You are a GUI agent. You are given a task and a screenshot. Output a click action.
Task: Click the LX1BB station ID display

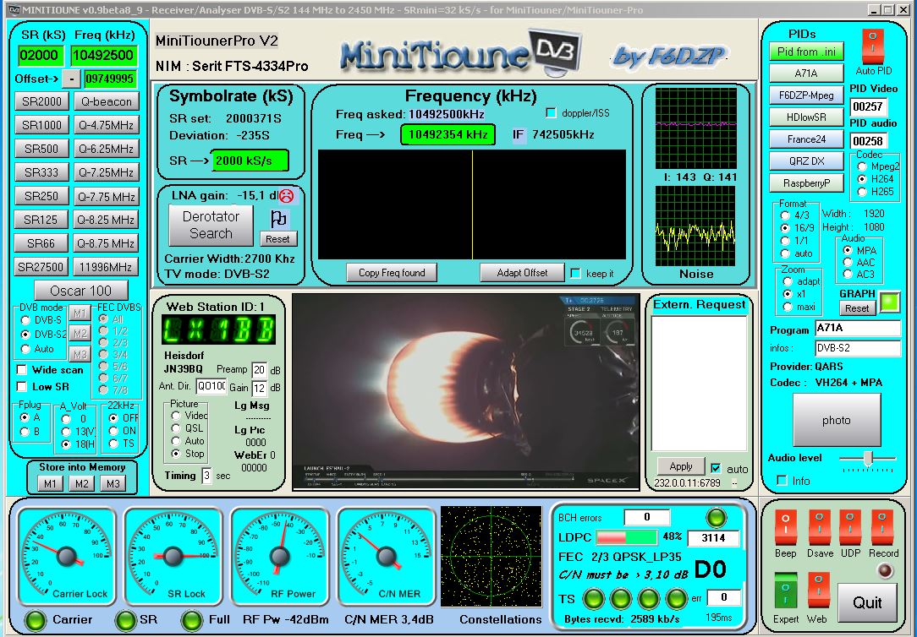point(219,329)
